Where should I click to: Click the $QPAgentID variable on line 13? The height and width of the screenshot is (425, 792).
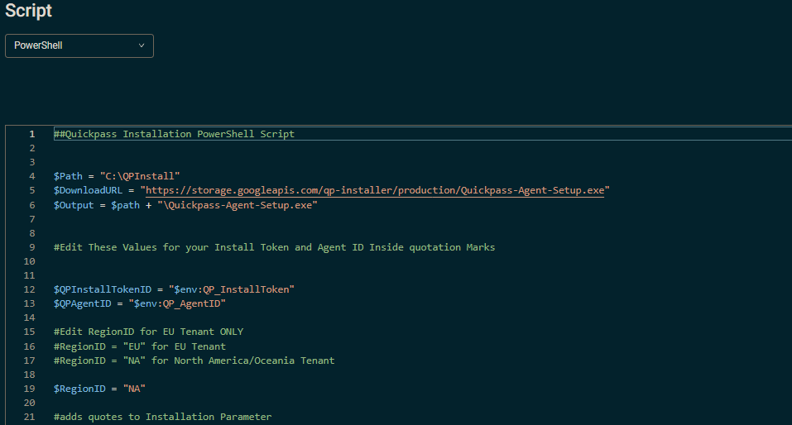tap(82, 303)
